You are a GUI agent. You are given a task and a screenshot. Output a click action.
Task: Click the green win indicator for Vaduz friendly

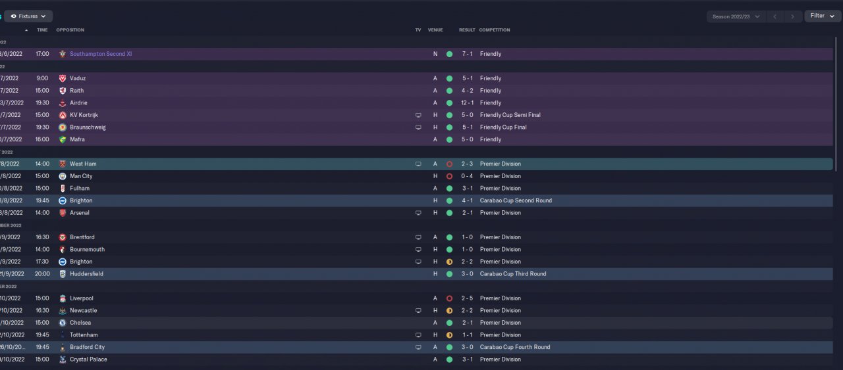click(x=449, y=78)
